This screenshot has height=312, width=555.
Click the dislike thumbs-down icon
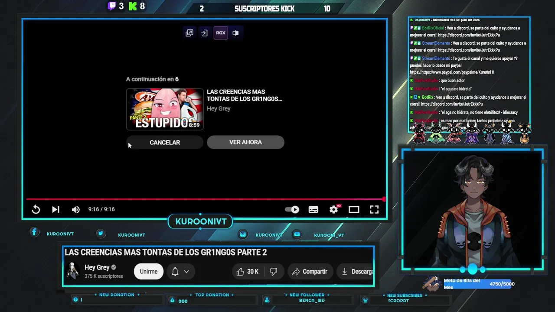[x=274, y=272]
